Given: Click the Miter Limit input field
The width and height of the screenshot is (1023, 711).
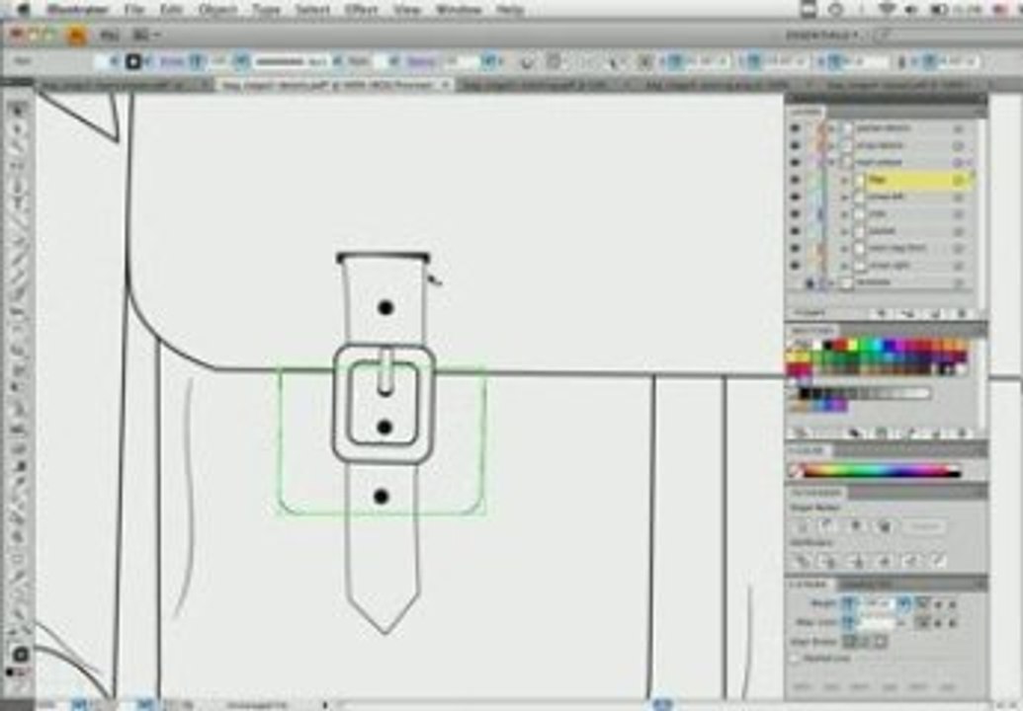Looking at the screenshot, I should coord(878,623).
